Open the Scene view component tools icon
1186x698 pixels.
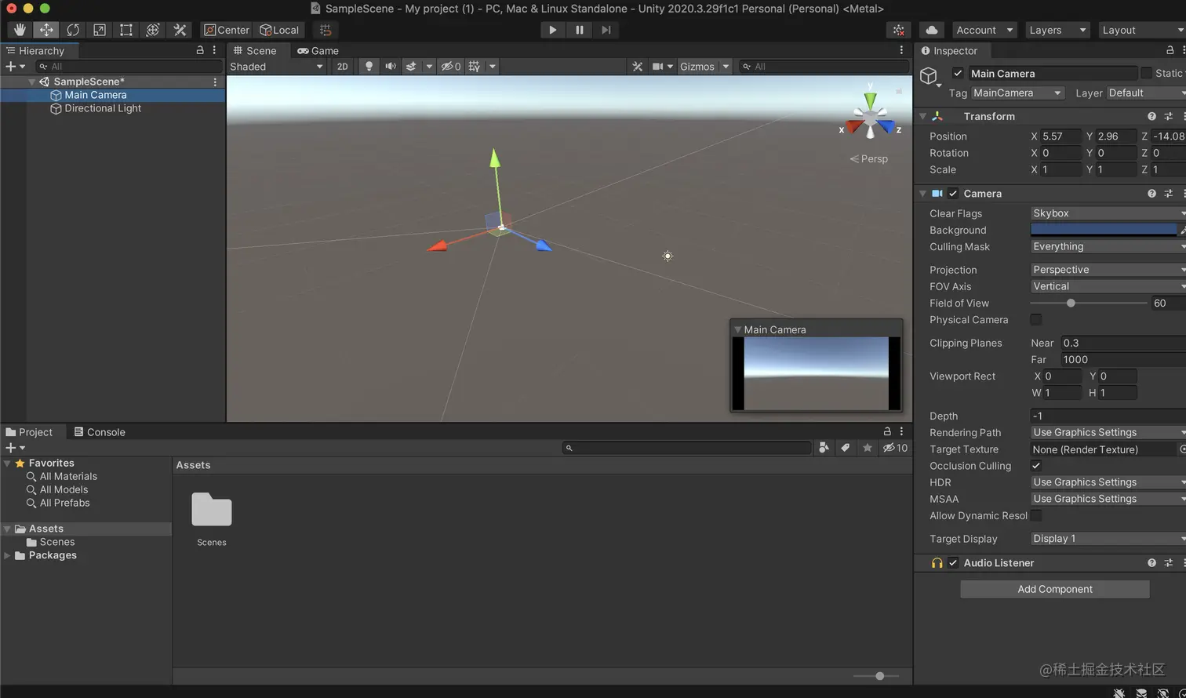(x=638, y=67)
